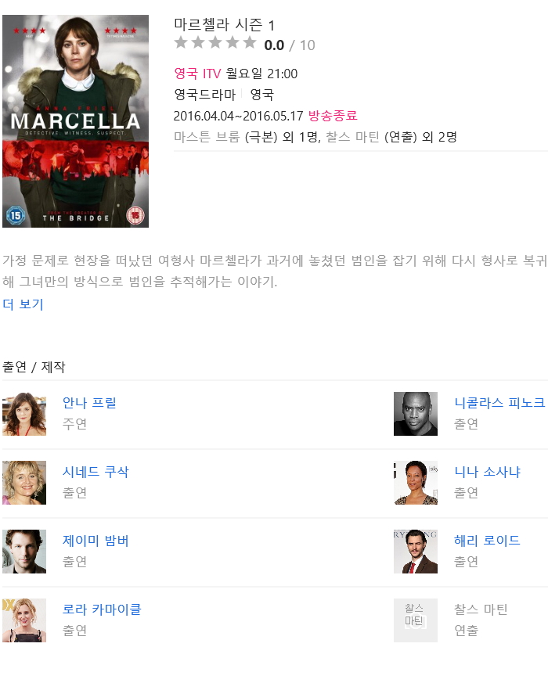Screen dimensions: 548x683
Task: Click 영국 ITV broadcaster text
Action: coord(197,74)
